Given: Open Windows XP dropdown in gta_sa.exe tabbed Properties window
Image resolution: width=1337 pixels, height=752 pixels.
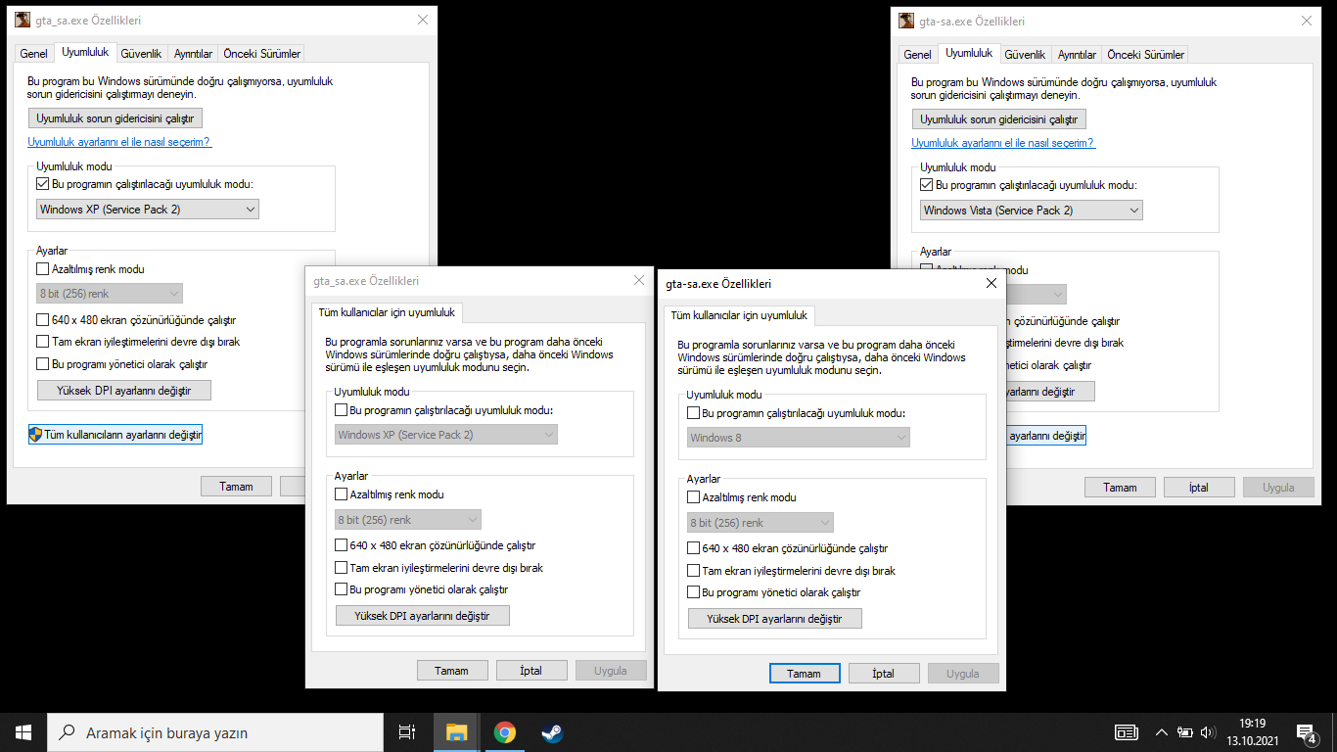Looking at the screenshot, I should tap(148, 210).
